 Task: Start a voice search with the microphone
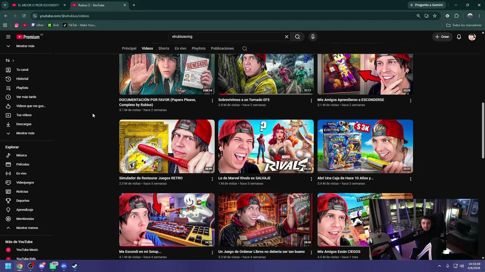(313, 37)
